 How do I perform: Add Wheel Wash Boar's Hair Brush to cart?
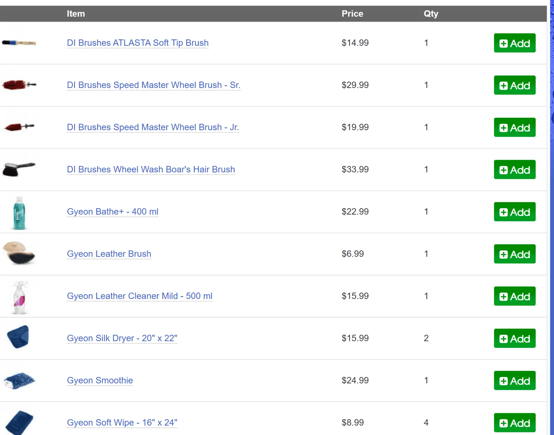[x=515, y=169]
